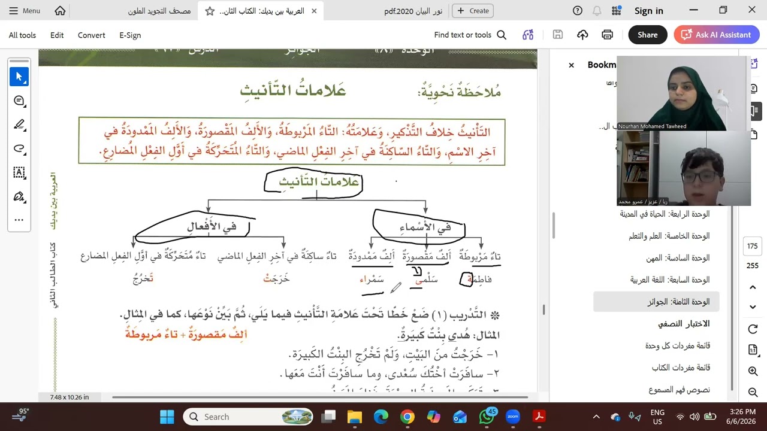
Task: Choose the Add Comment tool
Action: [19, 101]
